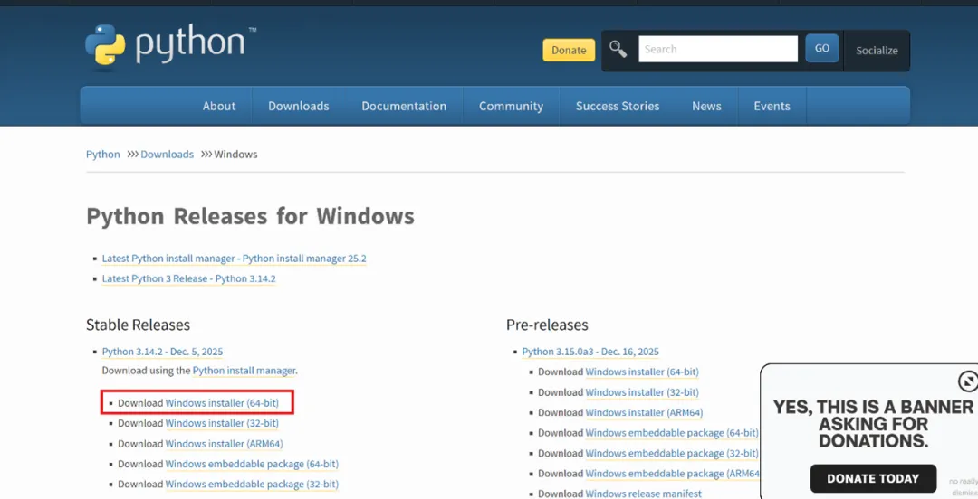This screenshot has height=499, width=978.
Task: Open Python install manager link in Stable Releases
Action: pyautogui.click(x=244, y=371)
